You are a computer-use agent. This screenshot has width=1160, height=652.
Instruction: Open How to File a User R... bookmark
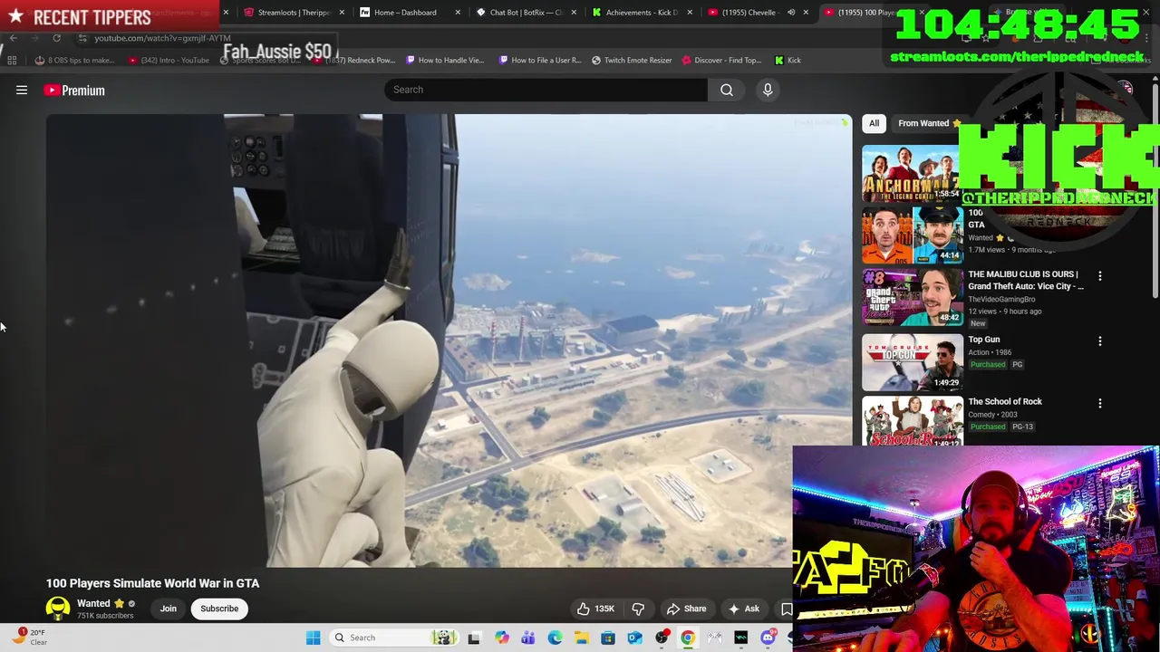pos(540,61)
